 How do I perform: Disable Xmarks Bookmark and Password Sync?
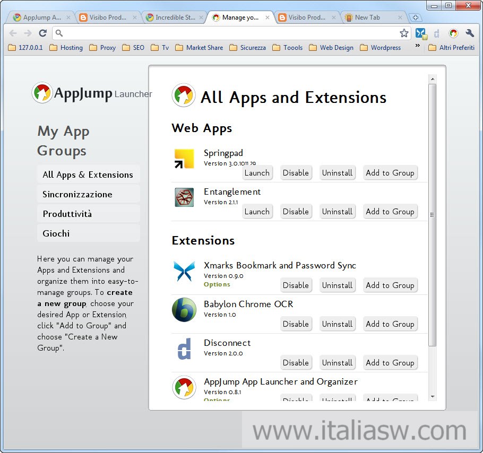[296, 285]
